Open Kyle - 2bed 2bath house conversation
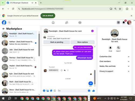The height and width of the screenshot is (101, 135). [19, 75]
